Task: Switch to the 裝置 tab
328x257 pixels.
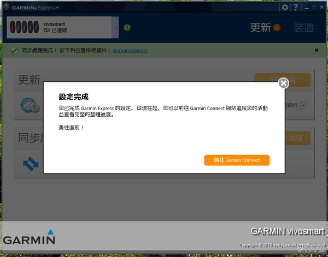Action: click(304, 28)
